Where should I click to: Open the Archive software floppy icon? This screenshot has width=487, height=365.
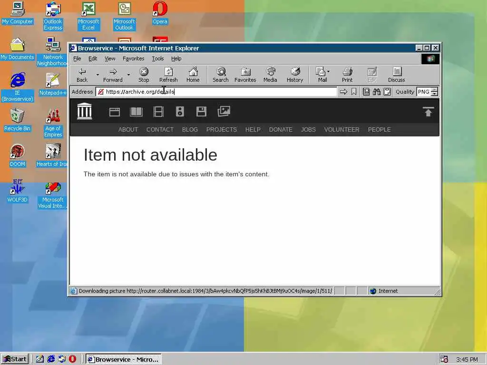coord(201,112)
